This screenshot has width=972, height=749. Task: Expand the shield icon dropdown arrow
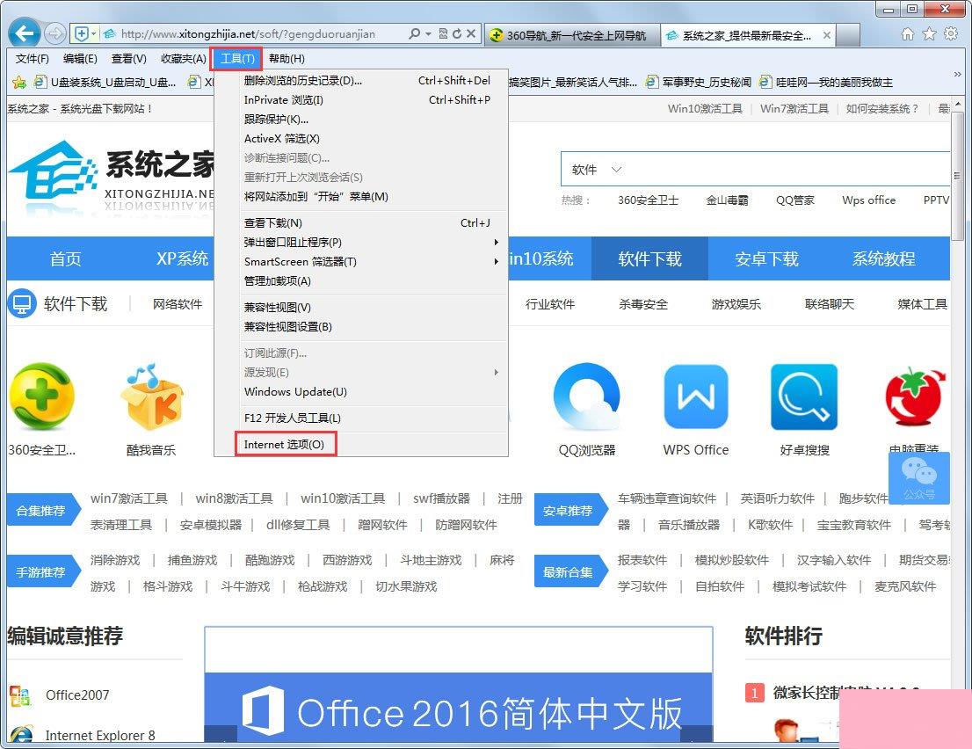point(94,33)
